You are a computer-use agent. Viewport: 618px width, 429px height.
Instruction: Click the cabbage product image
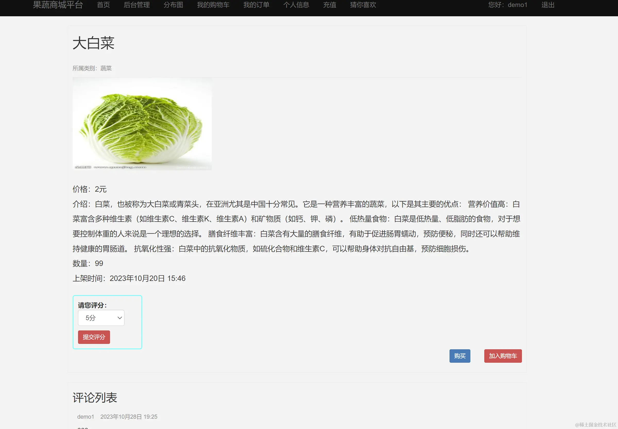coord(142,124)
